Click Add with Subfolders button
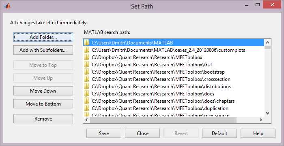 pyautogui.click(x=43, y=50)
